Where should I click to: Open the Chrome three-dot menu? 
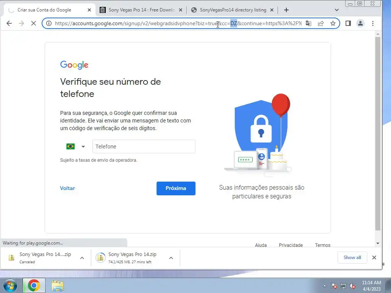[x=373, y=23]
